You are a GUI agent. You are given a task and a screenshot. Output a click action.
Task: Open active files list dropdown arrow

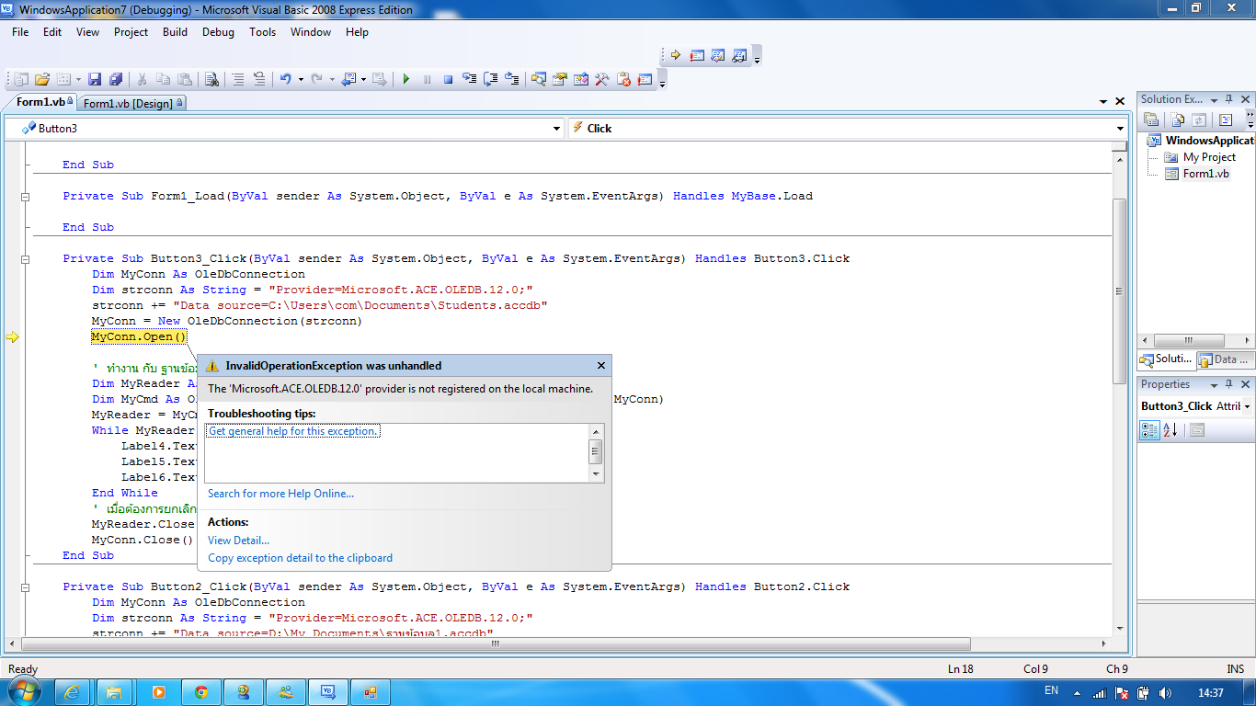1103,101
